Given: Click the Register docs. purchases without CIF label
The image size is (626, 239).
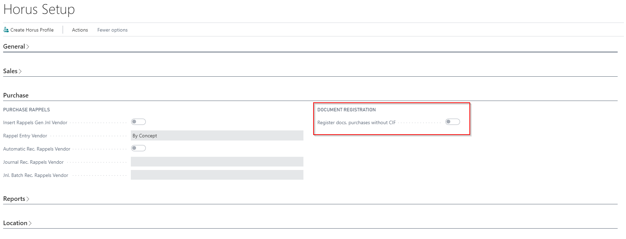Looking at the screenshot, I should [356, 122].
